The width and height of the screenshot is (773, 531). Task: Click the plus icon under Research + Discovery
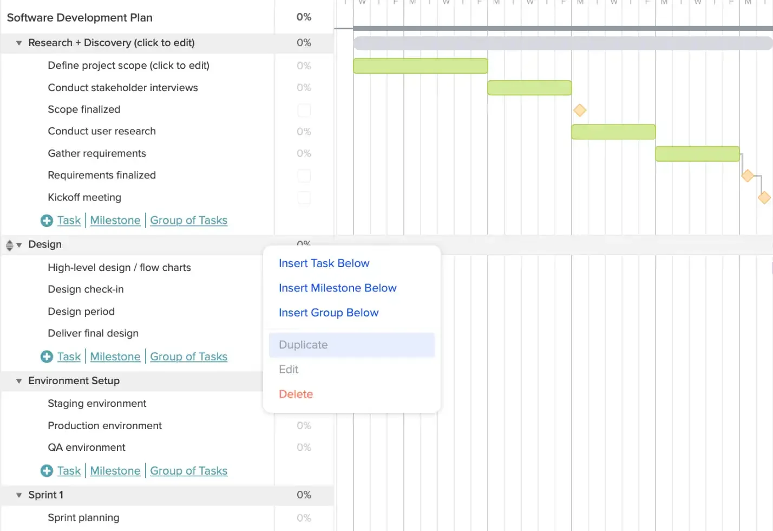(47, 221)
